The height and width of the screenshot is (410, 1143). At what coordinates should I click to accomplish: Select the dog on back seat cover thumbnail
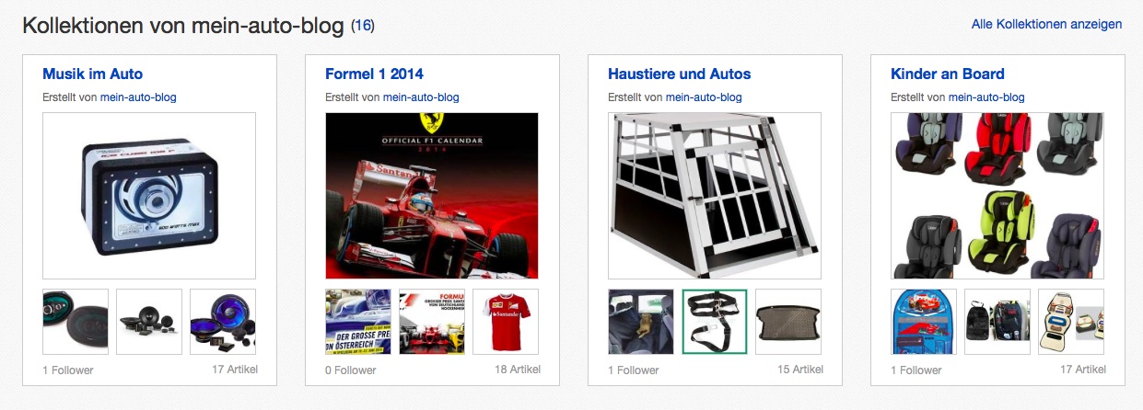point(641,322)
